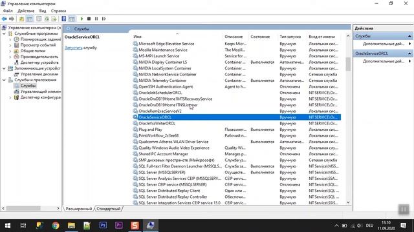Click the Forward arrow toolbar icon

click(12, 19)
